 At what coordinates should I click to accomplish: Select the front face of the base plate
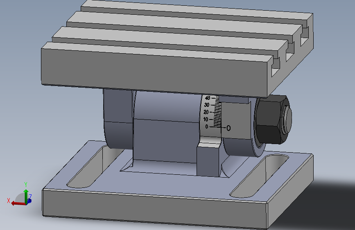pyautogui.click(x=155, y=210)
